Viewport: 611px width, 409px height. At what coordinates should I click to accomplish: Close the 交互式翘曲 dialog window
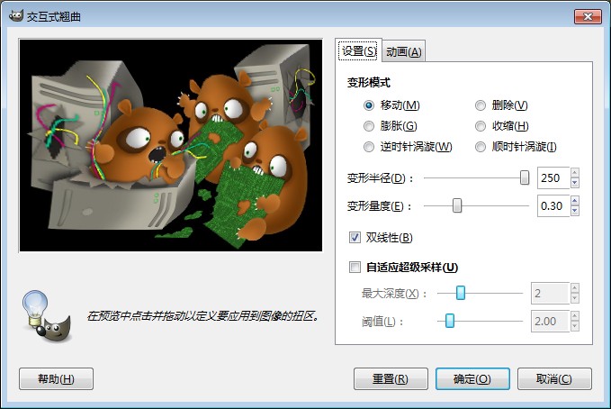pos(588,16)
